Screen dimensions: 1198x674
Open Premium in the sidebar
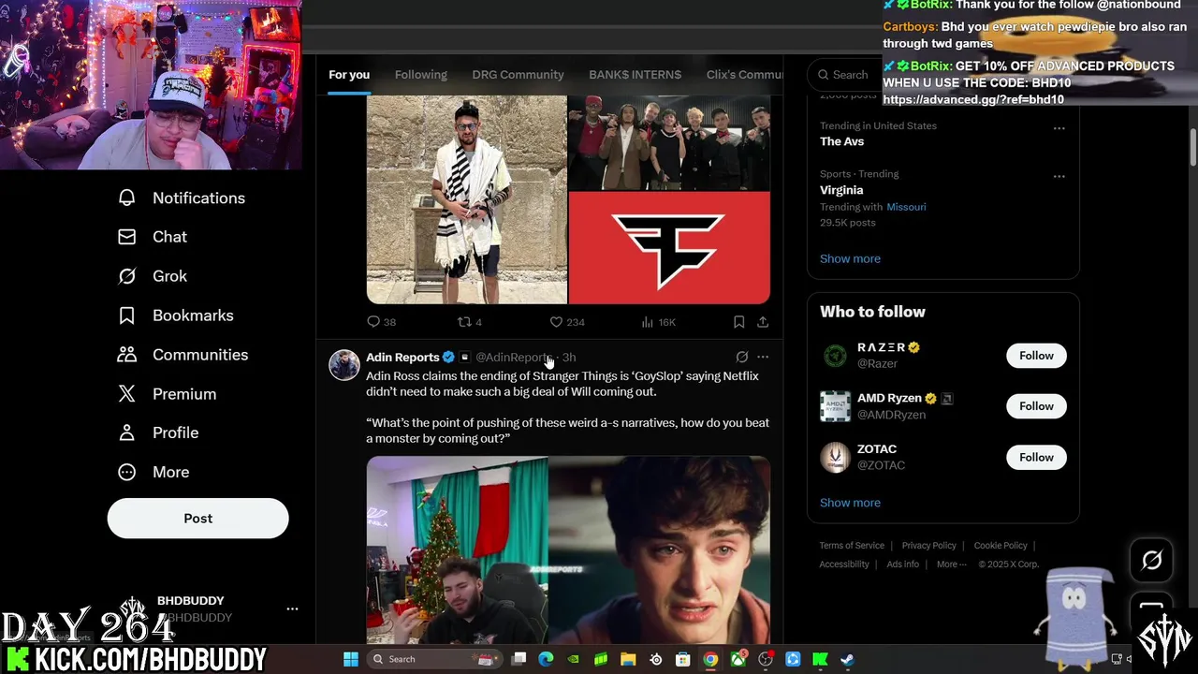point(167,394)
